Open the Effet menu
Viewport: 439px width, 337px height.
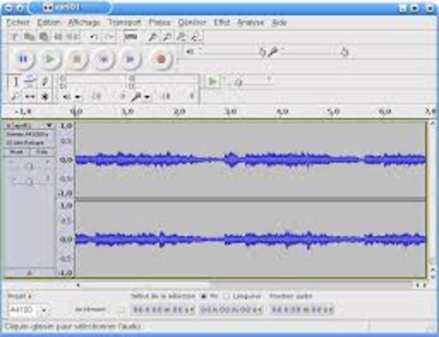pyautogui.click(x=222, y=22)
